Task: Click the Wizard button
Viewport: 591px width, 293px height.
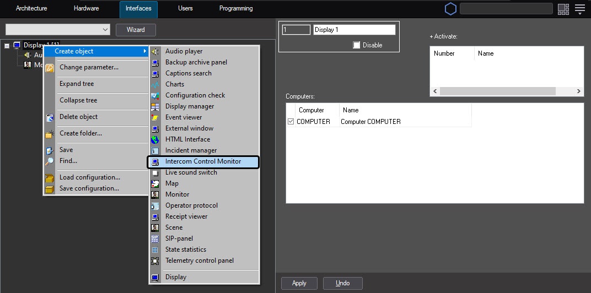Action: [x=136, y=30]
